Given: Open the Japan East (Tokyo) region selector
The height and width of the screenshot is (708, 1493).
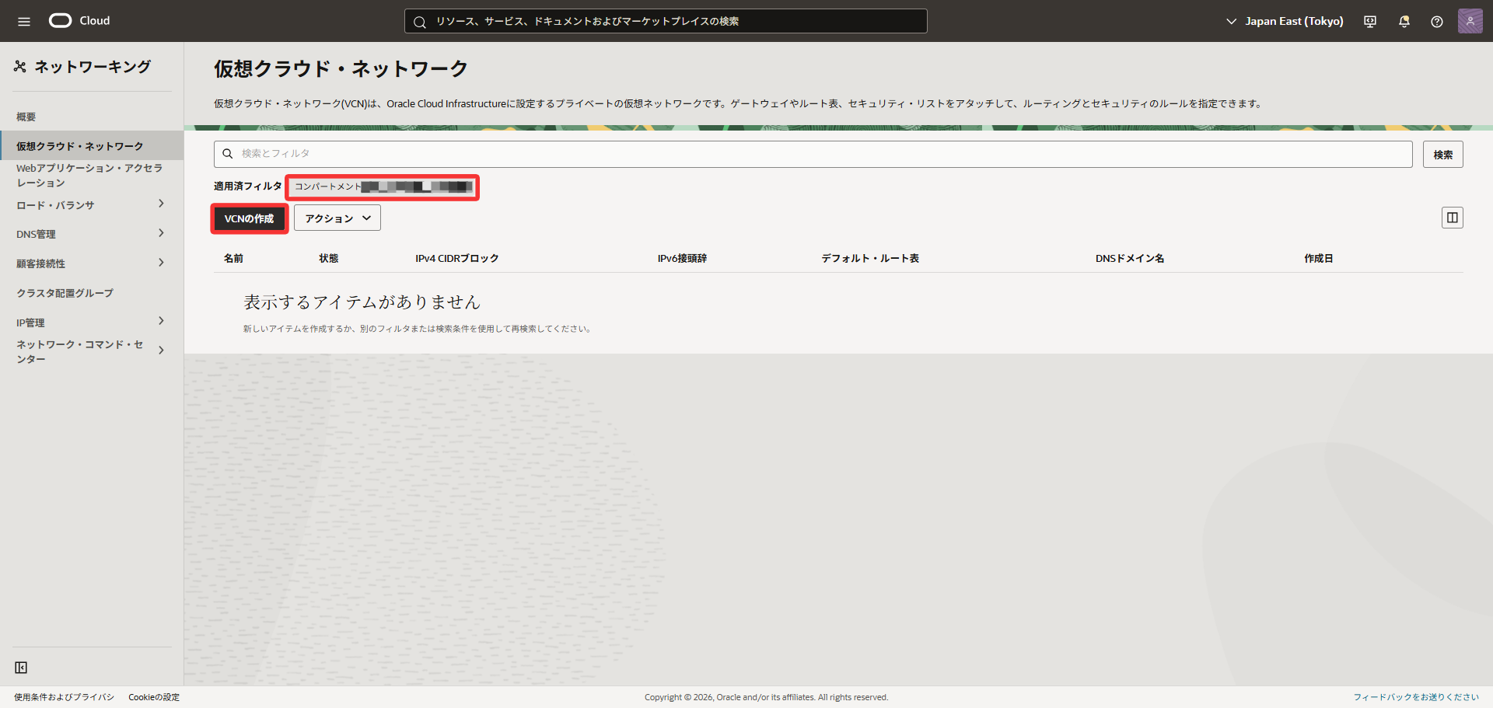Looking at the screenshot, I should [1285, 21].
